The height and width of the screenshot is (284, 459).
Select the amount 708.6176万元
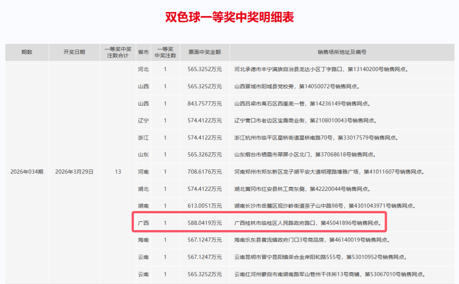point(205,172)
